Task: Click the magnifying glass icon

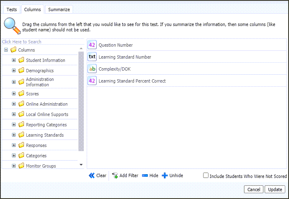Action: click(x=12, y=26)
